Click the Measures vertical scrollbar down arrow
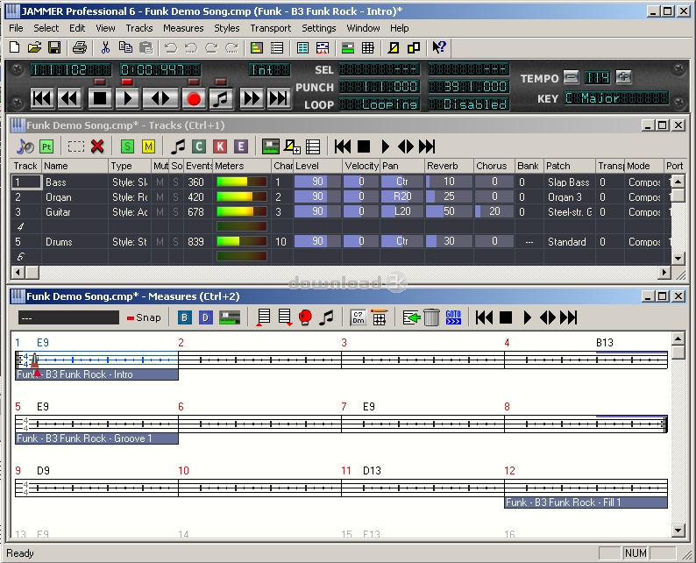This screenshot has width=696, height=563. click(678, 530)
